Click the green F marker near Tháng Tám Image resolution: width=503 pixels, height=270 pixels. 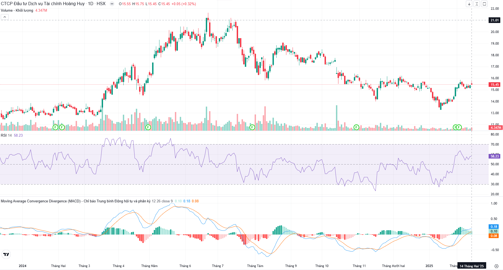[252, 127]
